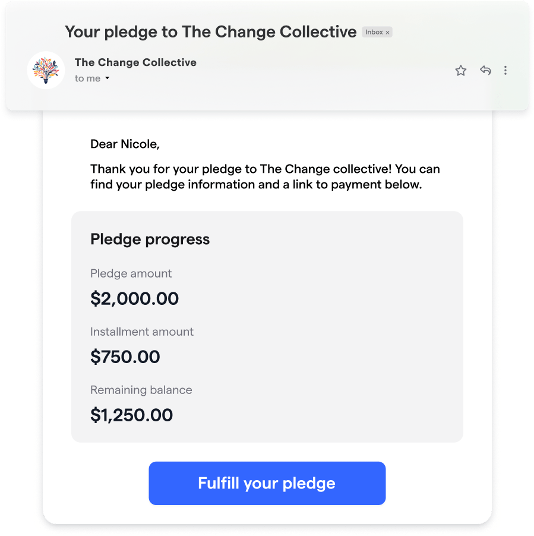534x536 pixels.
Task: Star this email from The Change Collective
Action: (x=460, y=71)
